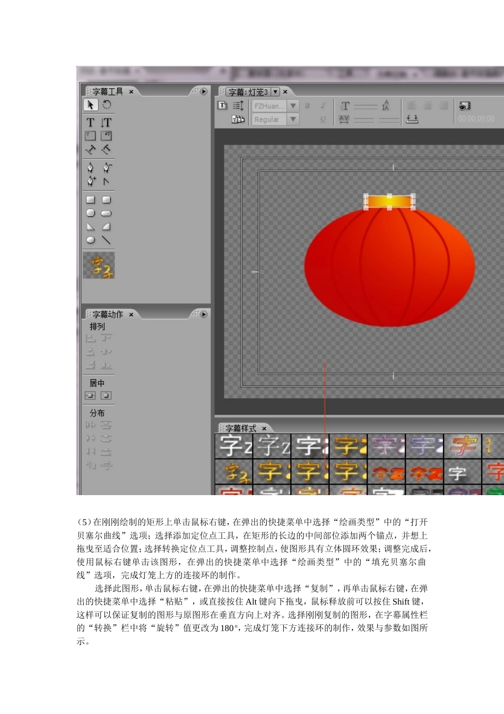Click the gold style preview thumbnail in tools panel
The height and width of the screenshot is (714, 504).
coord(99,265)
